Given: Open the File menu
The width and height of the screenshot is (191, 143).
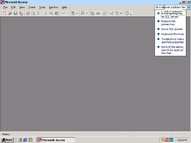Looking at the screenshot, I should click(6, 7).
